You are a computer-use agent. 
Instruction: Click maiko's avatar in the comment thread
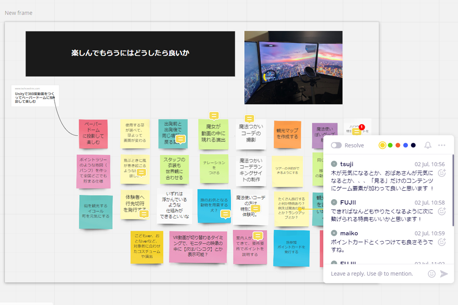point(334,233)
